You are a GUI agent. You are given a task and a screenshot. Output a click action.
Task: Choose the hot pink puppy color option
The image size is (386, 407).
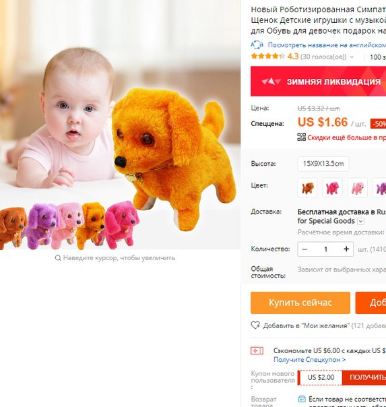pos(333,188)
